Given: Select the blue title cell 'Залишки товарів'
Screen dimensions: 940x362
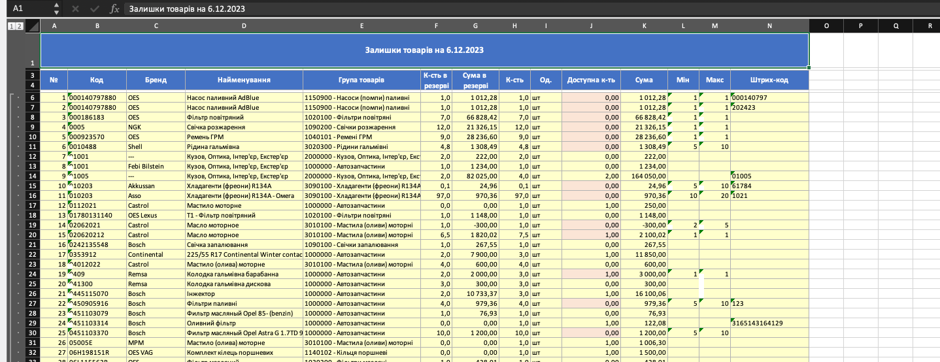Looking at the screenshot, I should click(x=424, y=50).
